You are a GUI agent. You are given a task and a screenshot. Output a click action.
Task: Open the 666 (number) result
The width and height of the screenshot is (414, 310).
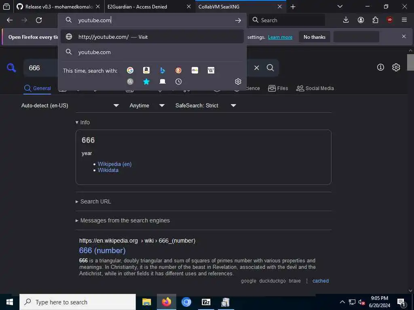[x=102, y=250]
